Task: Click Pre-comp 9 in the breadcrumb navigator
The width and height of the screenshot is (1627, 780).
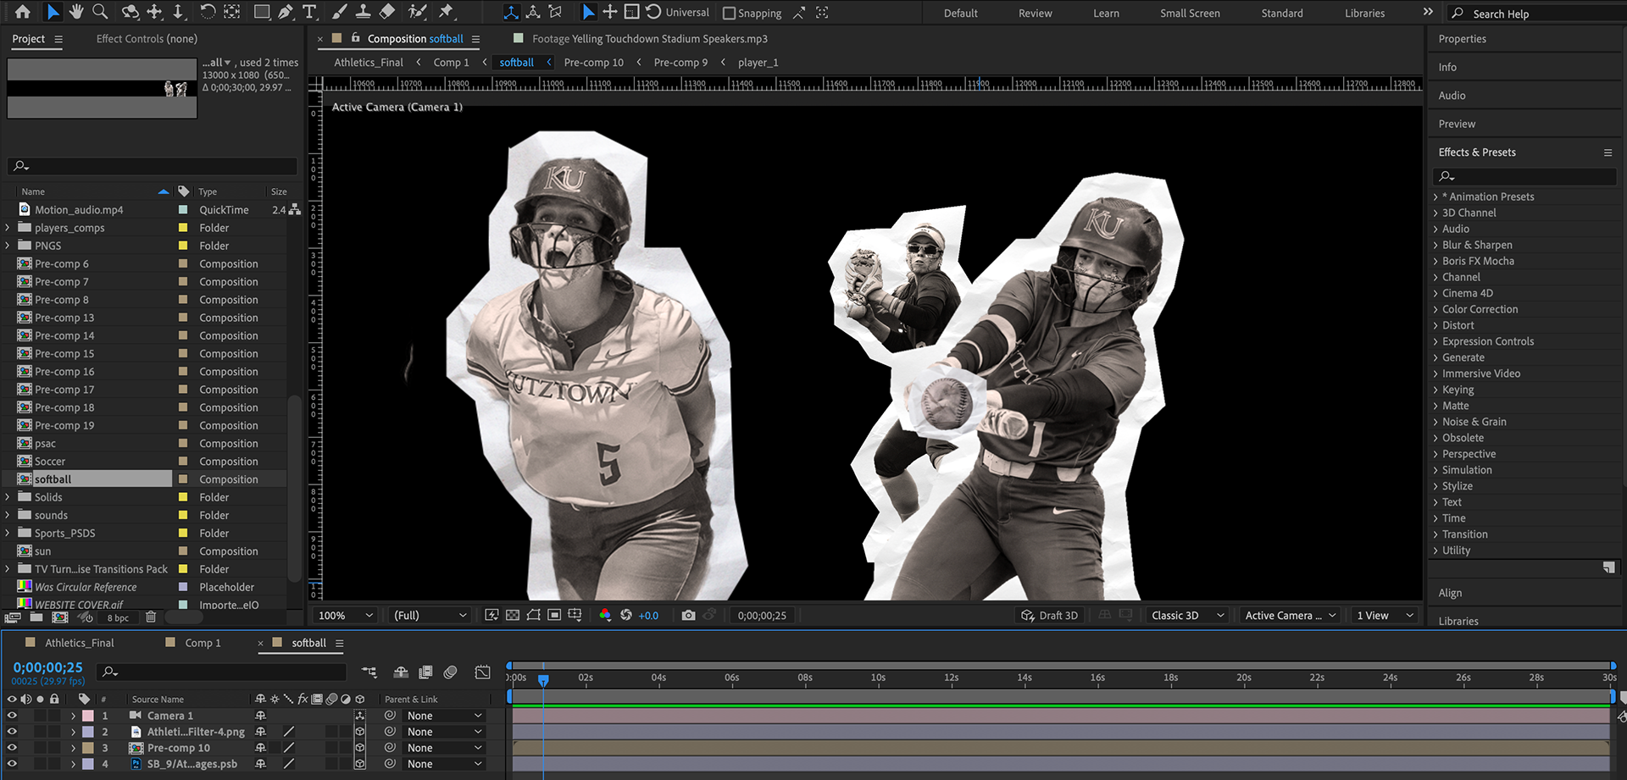Action: [x=680, y=63]
